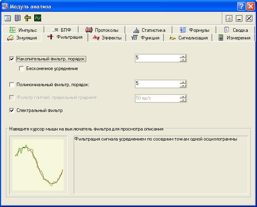Select the Статистика tab
257x207 pixels.
149,30
